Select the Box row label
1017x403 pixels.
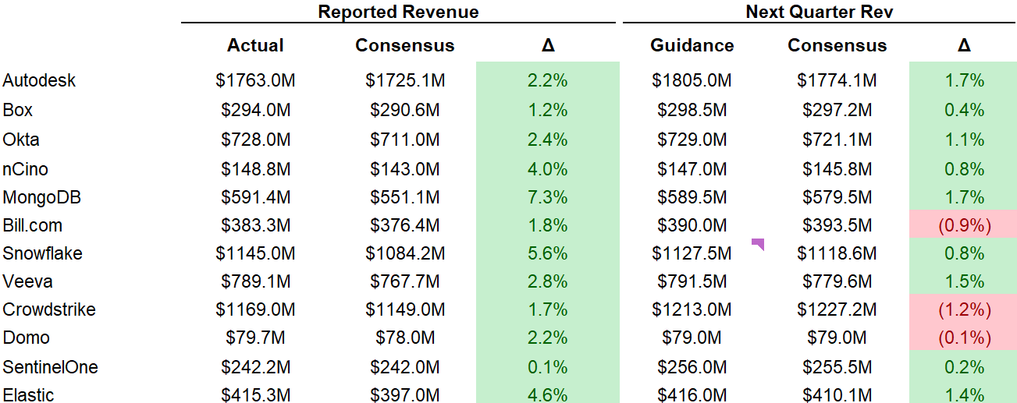pos(18,110)
